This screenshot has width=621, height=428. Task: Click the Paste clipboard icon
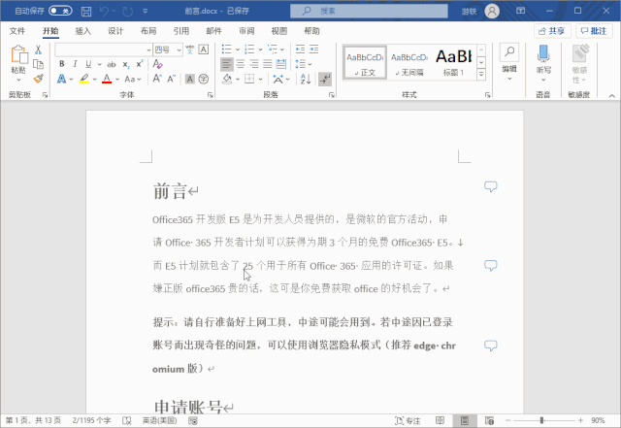(18, 54)
